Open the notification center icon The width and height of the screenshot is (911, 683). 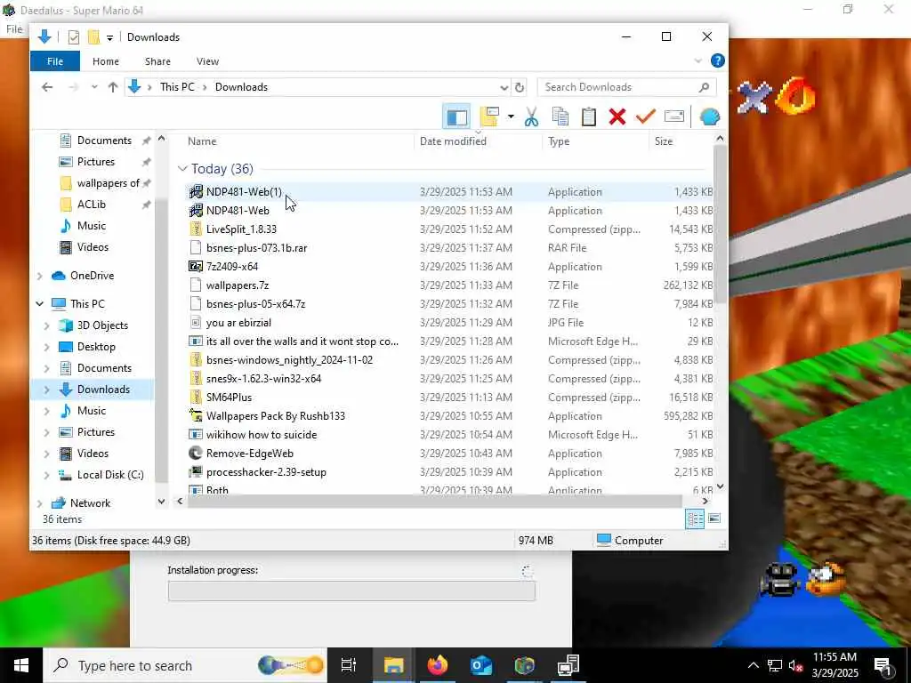(x=882, y=666)
